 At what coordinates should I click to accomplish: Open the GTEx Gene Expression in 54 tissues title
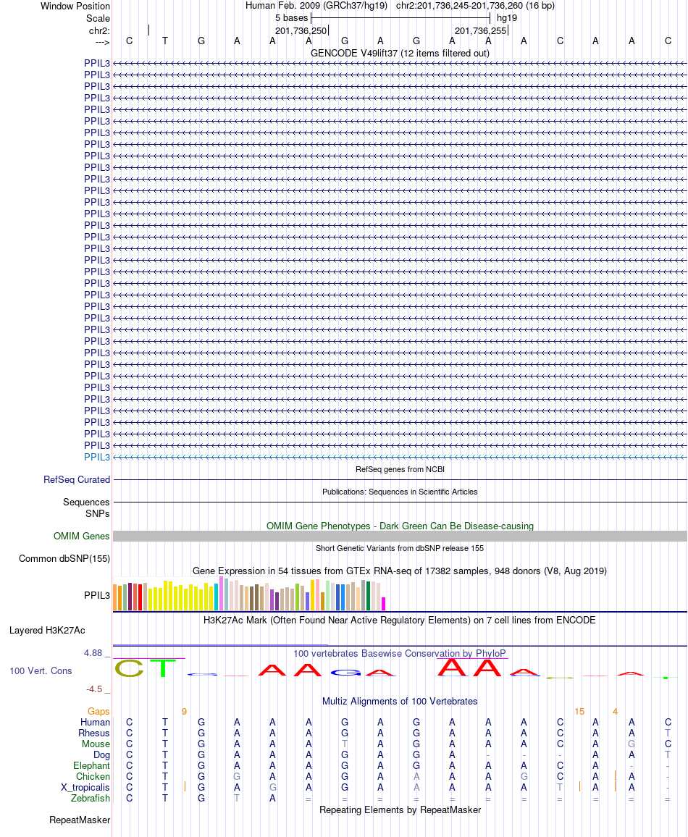[x=400, y=571]
